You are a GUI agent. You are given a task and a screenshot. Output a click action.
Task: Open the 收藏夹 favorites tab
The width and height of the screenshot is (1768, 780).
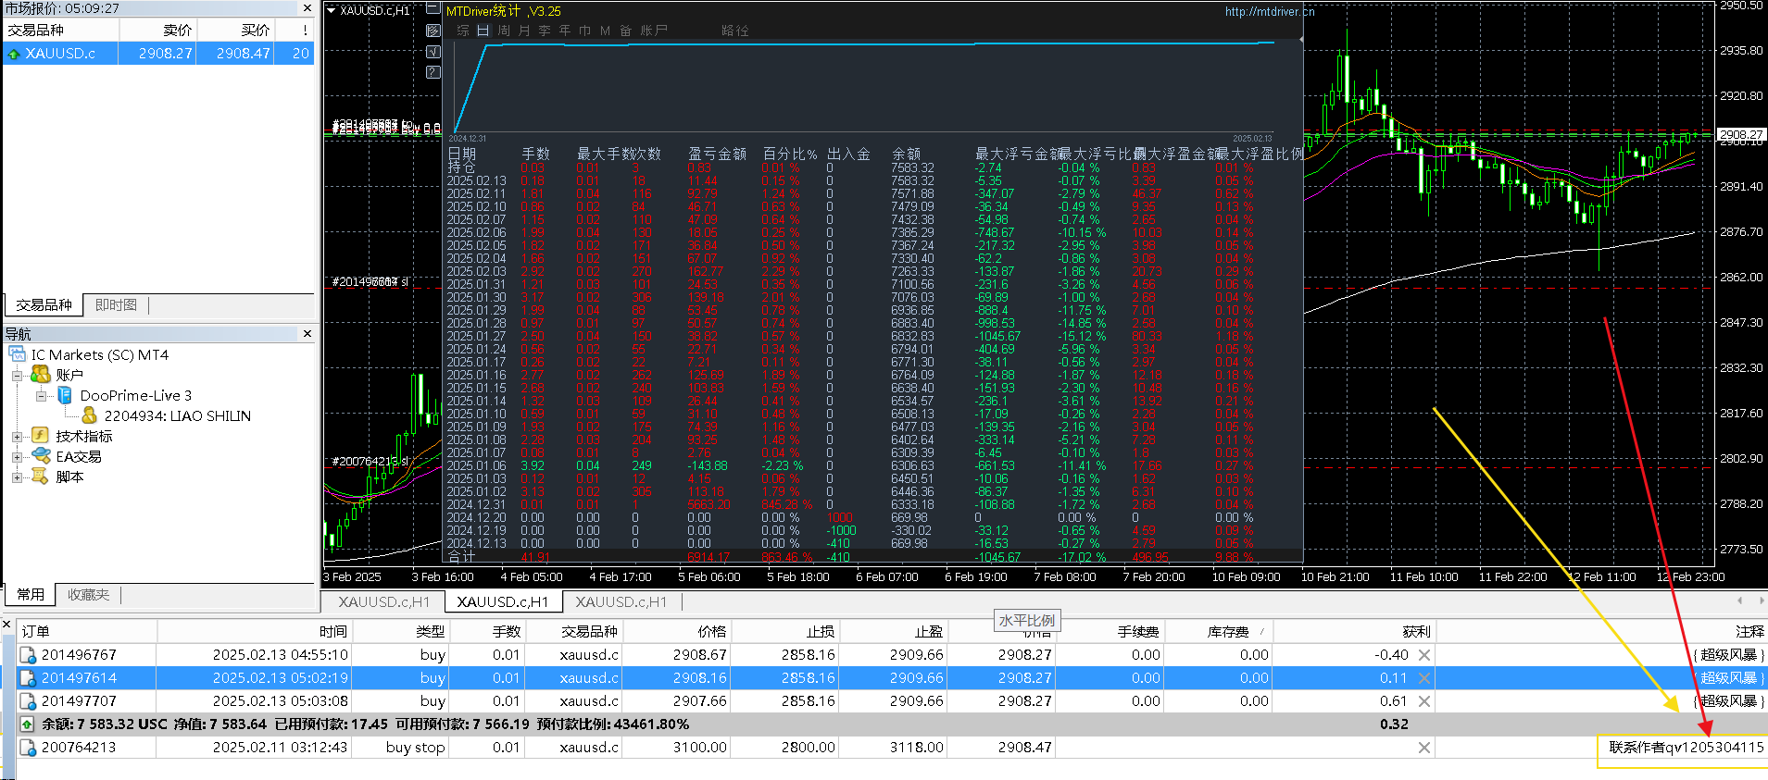(88, 595)
